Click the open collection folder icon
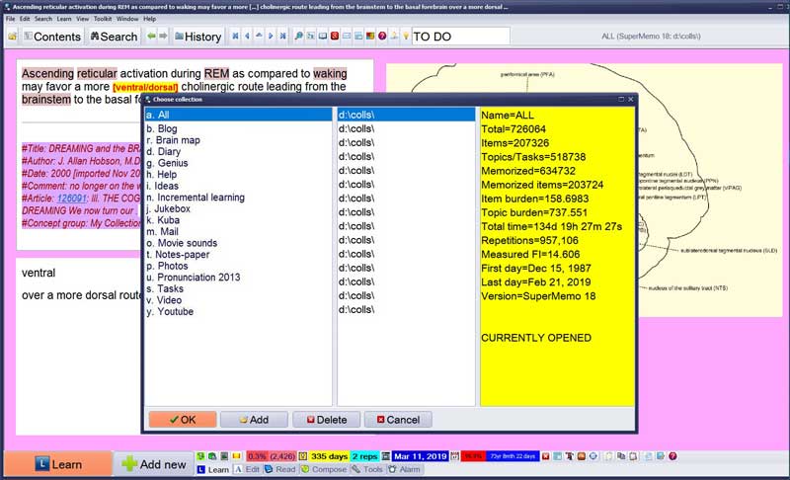Image resolution: width=790 pixels, height=480 pixels. click(12, 37)
